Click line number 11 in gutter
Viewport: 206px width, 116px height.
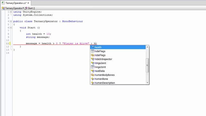(x=8, y=43)
